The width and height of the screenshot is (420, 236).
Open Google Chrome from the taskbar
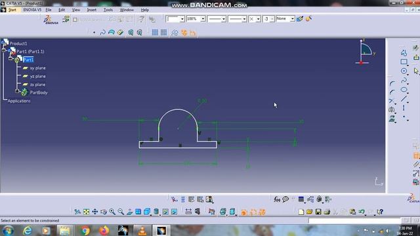point(85,230)
